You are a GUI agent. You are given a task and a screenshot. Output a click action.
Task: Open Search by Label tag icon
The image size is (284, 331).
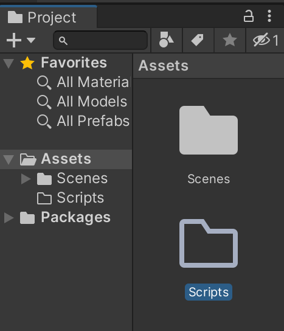(x=198, y=40)
